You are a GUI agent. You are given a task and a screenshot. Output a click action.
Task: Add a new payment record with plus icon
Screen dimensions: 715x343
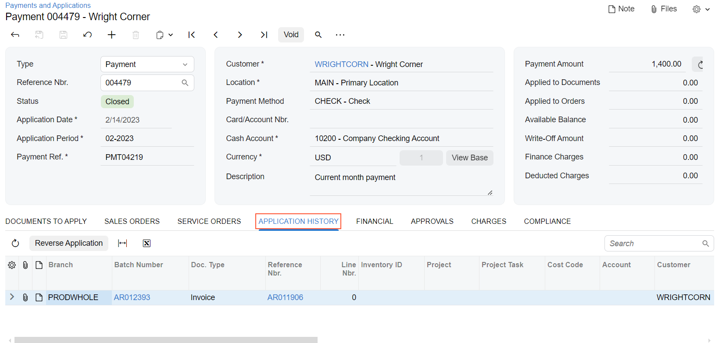point(112,35)
